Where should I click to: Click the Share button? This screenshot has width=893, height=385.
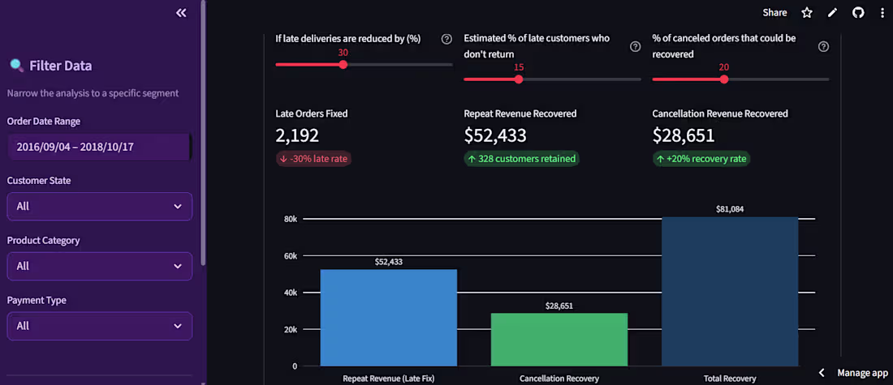click(774, 12)
